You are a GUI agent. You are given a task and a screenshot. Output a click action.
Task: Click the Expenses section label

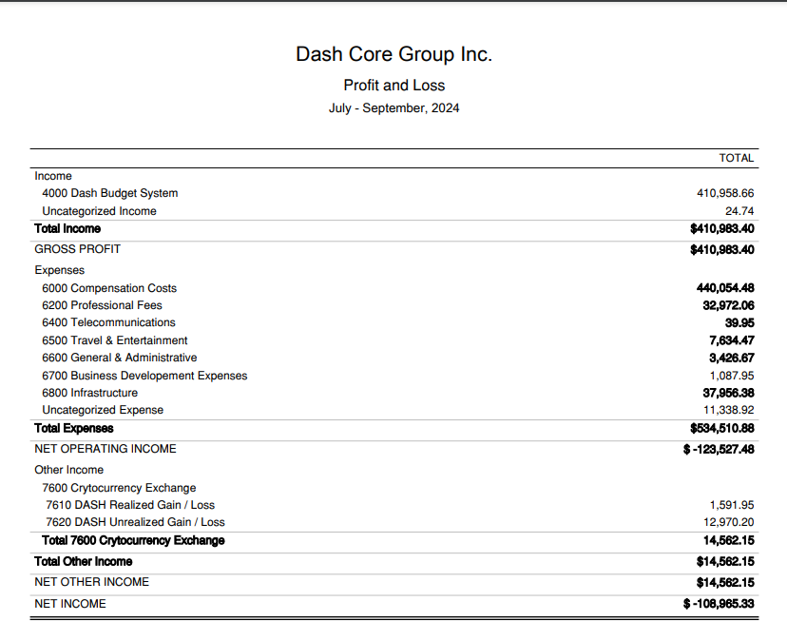click(x=59, y=270)
